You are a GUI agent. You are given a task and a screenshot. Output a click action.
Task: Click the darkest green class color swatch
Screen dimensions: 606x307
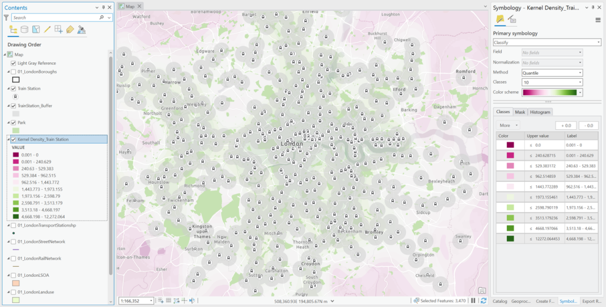tap(510, 239)
